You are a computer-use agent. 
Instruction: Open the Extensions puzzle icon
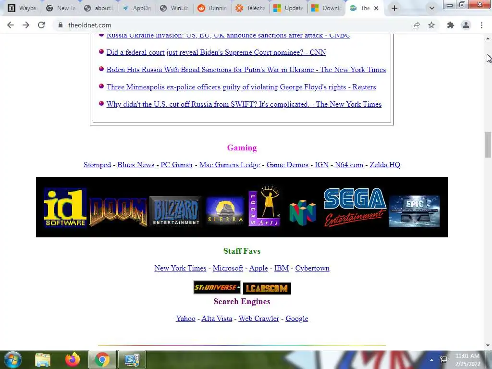click(451, 25)
